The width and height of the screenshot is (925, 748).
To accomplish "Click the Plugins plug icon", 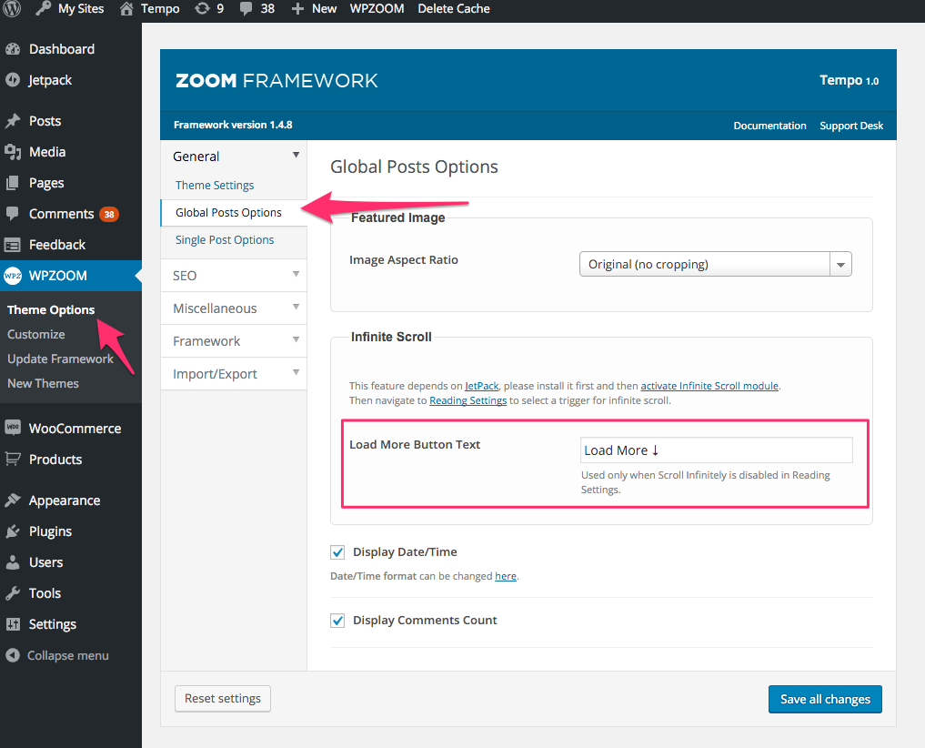I will (13, 531).
